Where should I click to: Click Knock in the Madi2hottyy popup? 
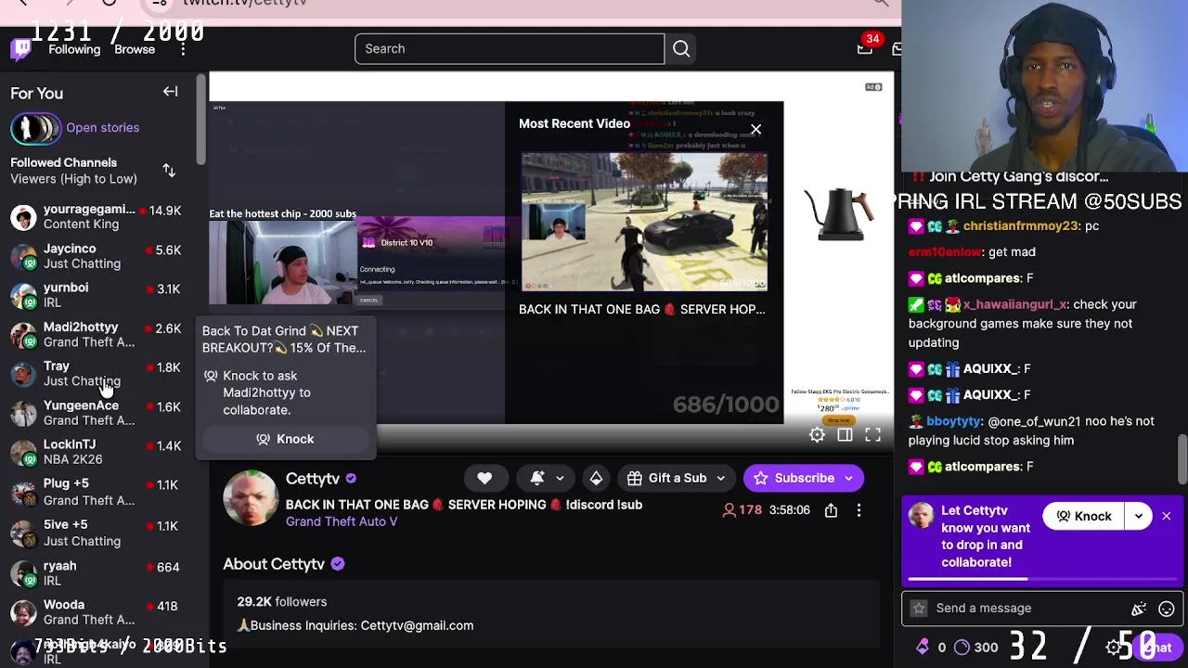(285, 439)
